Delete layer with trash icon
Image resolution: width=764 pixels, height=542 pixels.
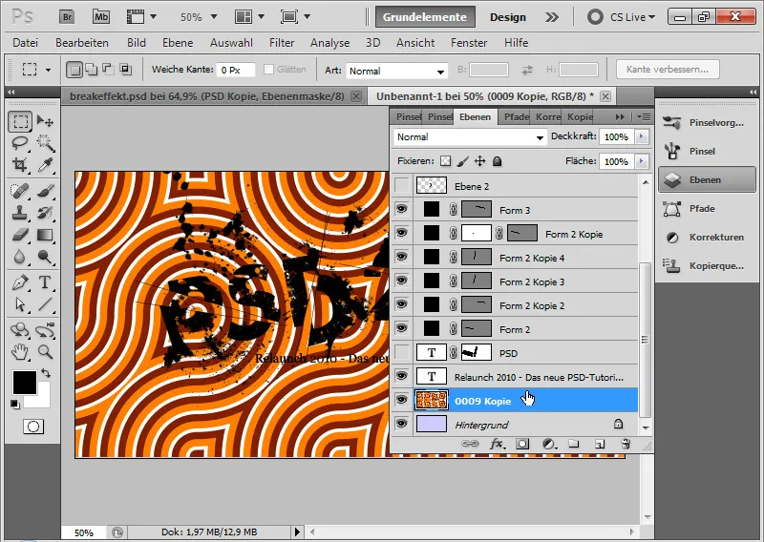(x=626, y=444)
